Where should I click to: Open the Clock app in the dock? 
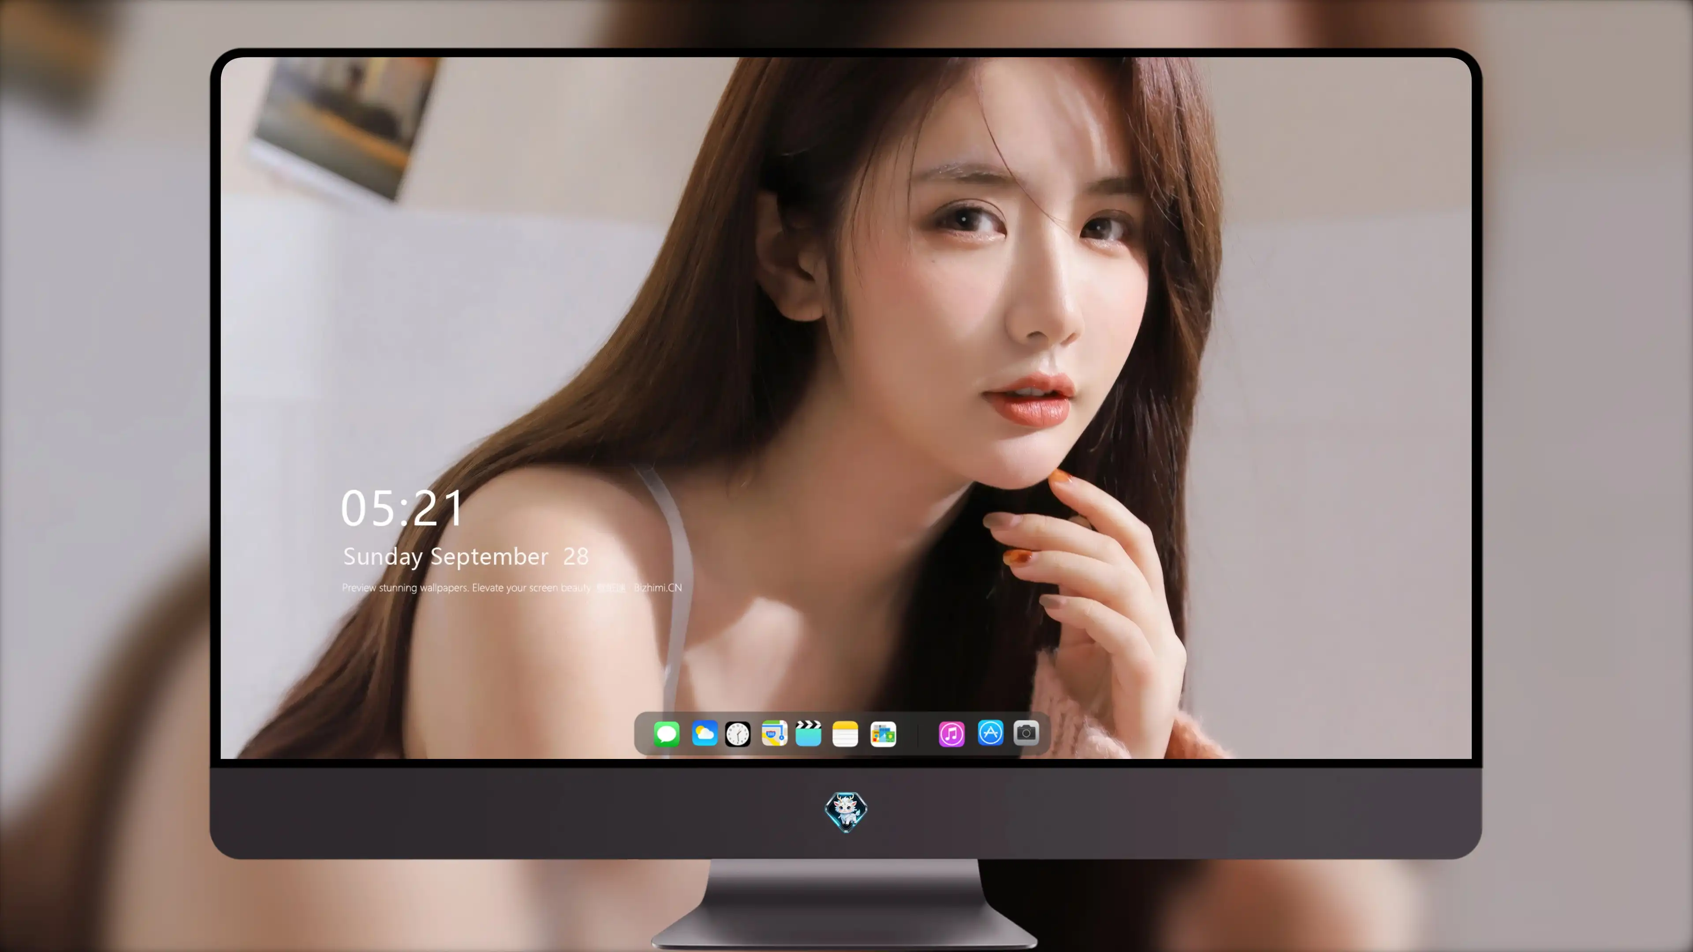738,733
